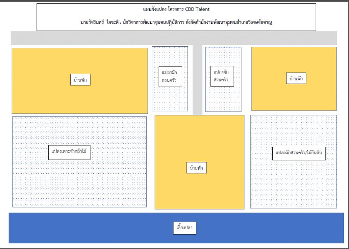The height and width of the screenshot is (249, 349).
Task: Select the subtitle line starting with นายวัชรินทร์
Action: pos(176,23)
